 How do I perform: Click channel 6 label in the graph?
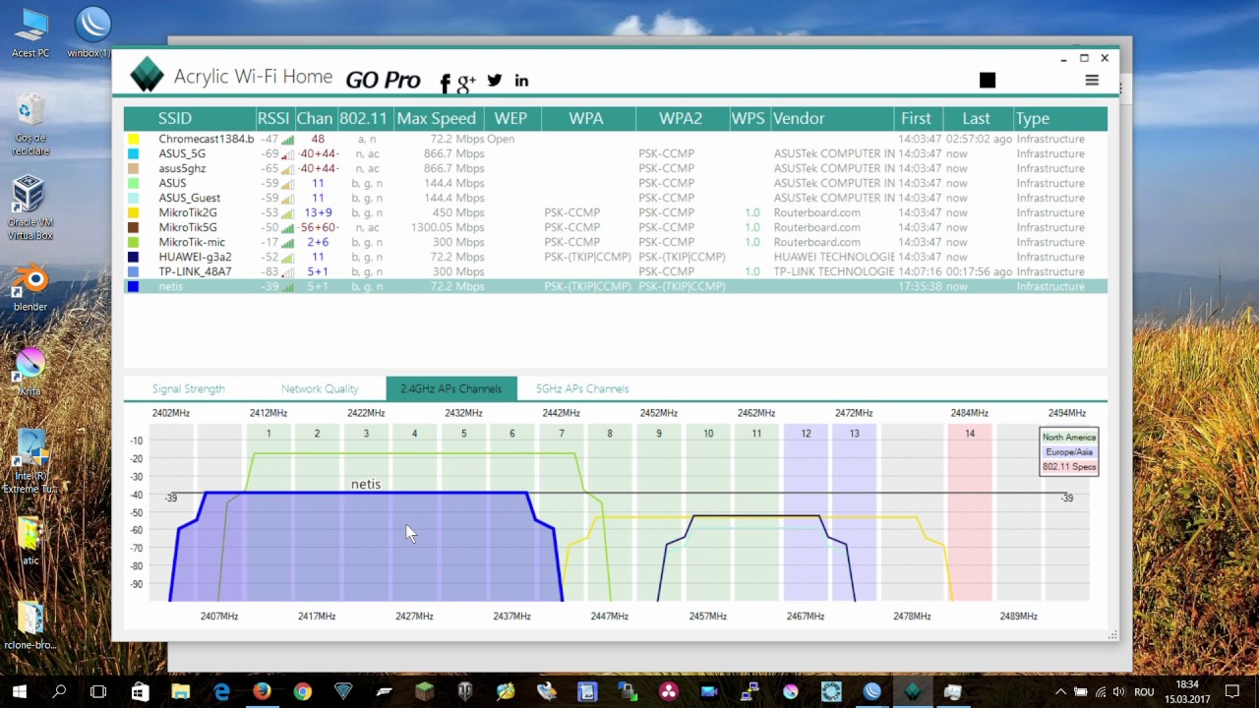coord(511,434)
